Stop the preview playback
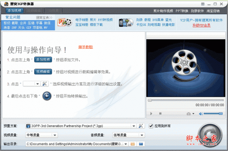The width and height of the screenshot is (228, 151). point(160,113)
